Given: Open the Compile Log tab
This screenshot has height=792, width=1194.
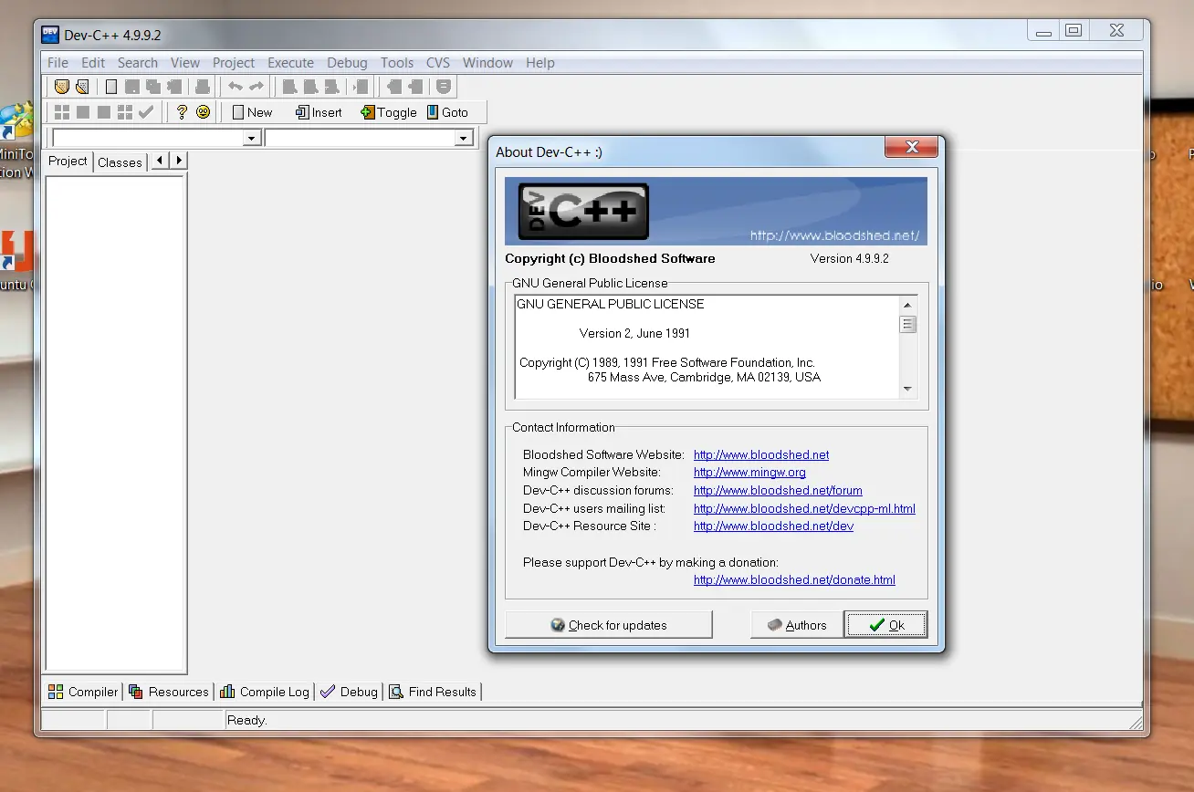Looking at the screenshot, I should (x=265, y=692).
